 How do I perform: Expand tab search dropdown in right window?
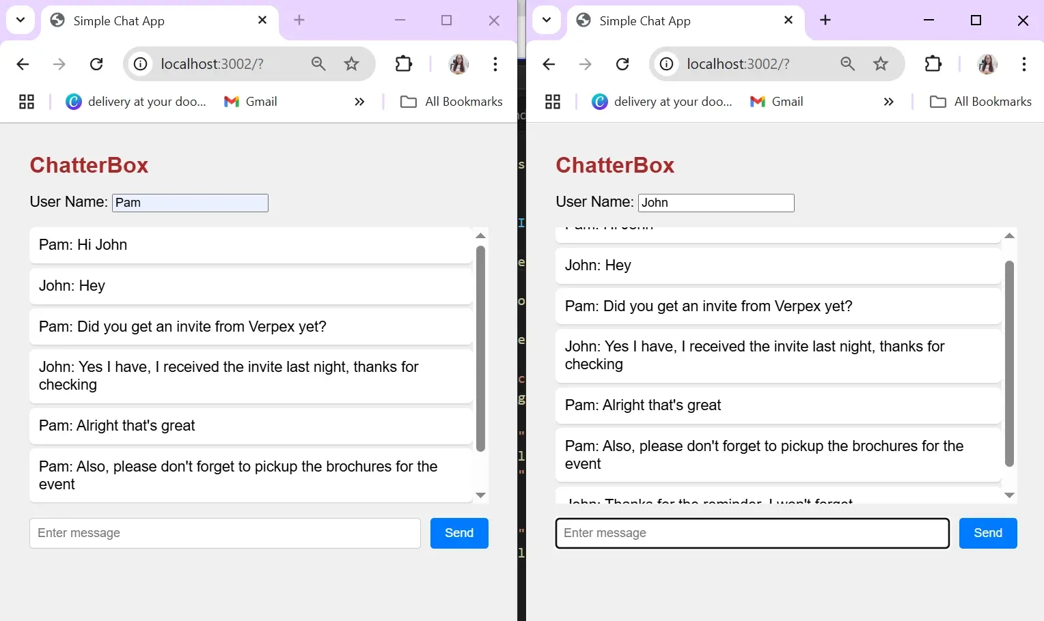(x=547, y=20)
